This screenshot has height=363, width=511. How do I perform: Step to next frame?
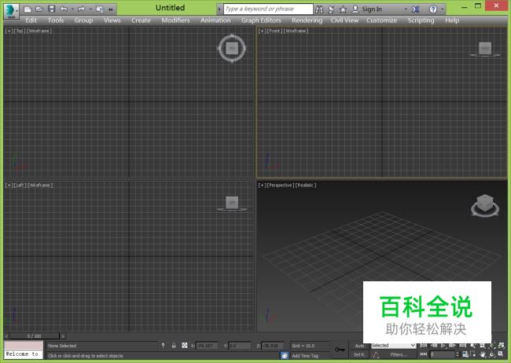pyautogui.click(x=452, y=346)
